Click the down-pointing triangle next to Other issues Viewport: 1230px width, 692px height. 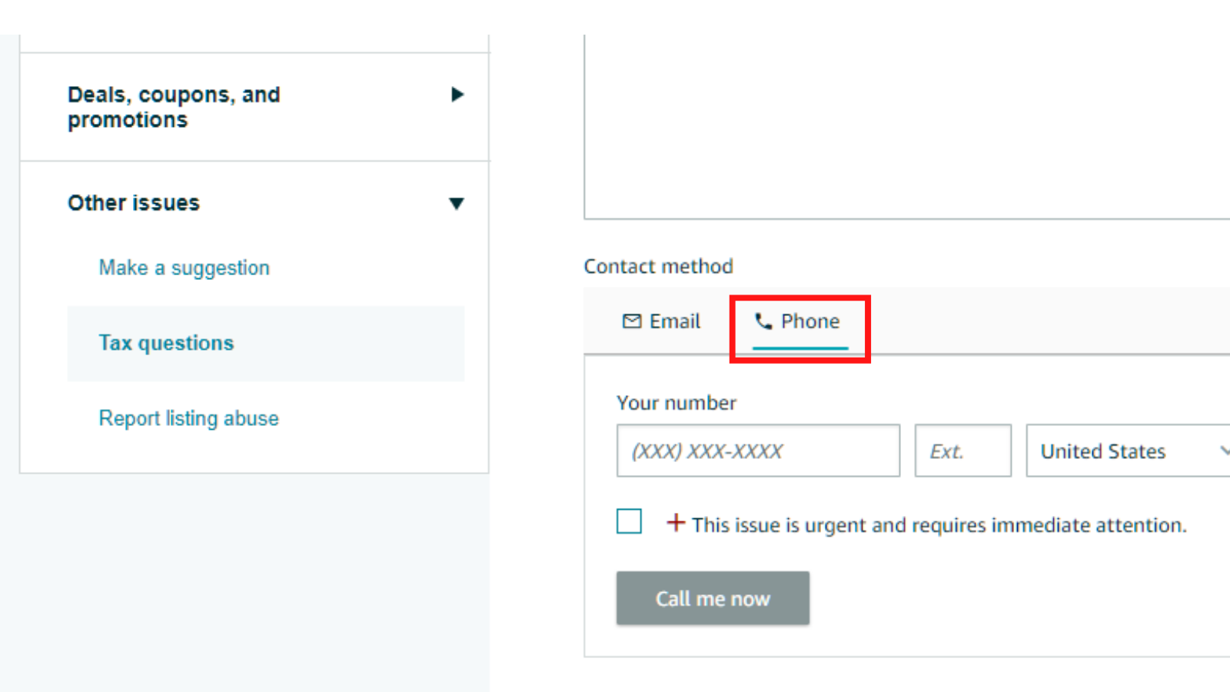pos(457,203)
